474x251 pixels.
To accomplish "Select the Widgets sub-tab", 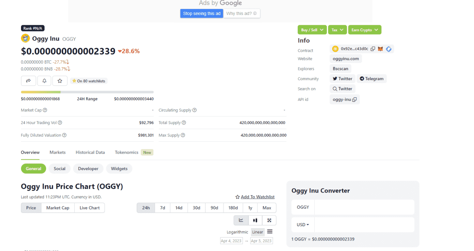I will coord(119,169).
